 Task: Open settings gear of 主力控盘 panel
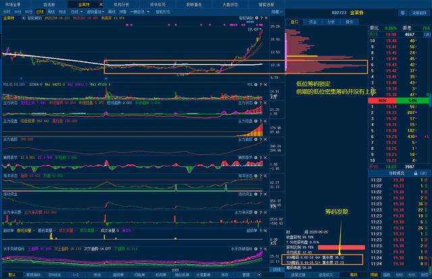pos(256,121)
